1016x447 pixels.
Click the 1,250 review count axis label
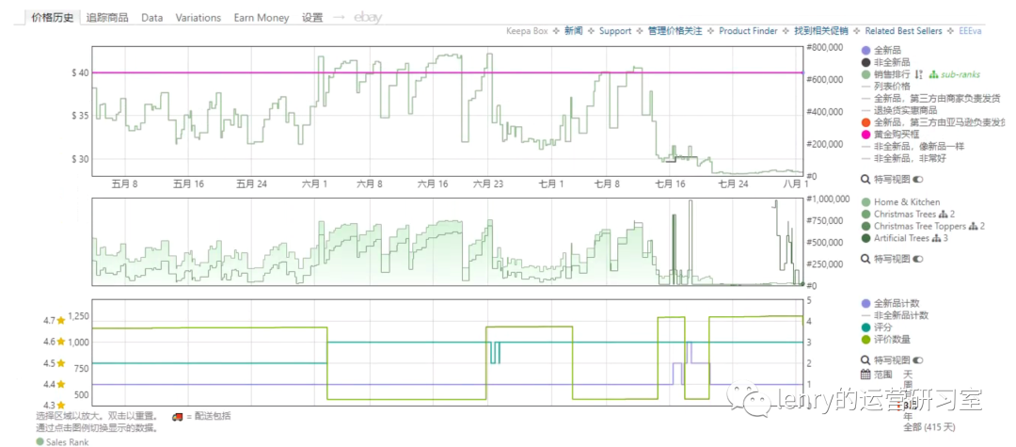(78, 317)
